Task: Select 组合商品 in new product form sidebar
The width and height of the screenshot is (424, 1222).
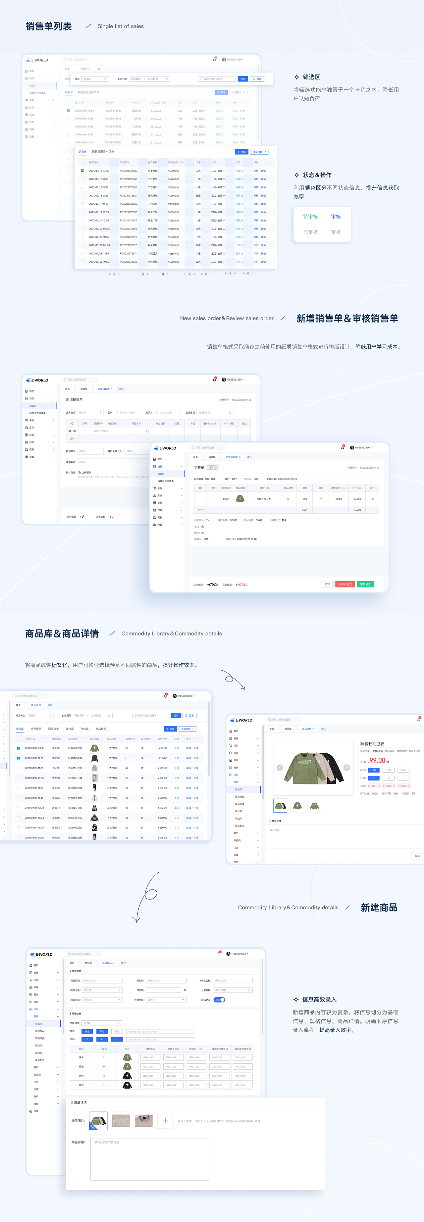Action: tap(40, 1031)
